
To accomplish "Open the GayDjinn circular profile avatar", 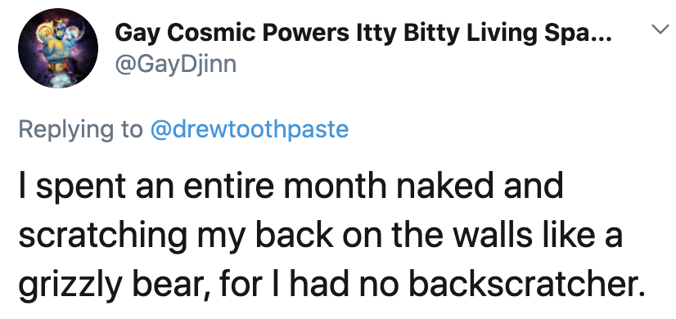I will pos(58,48).
